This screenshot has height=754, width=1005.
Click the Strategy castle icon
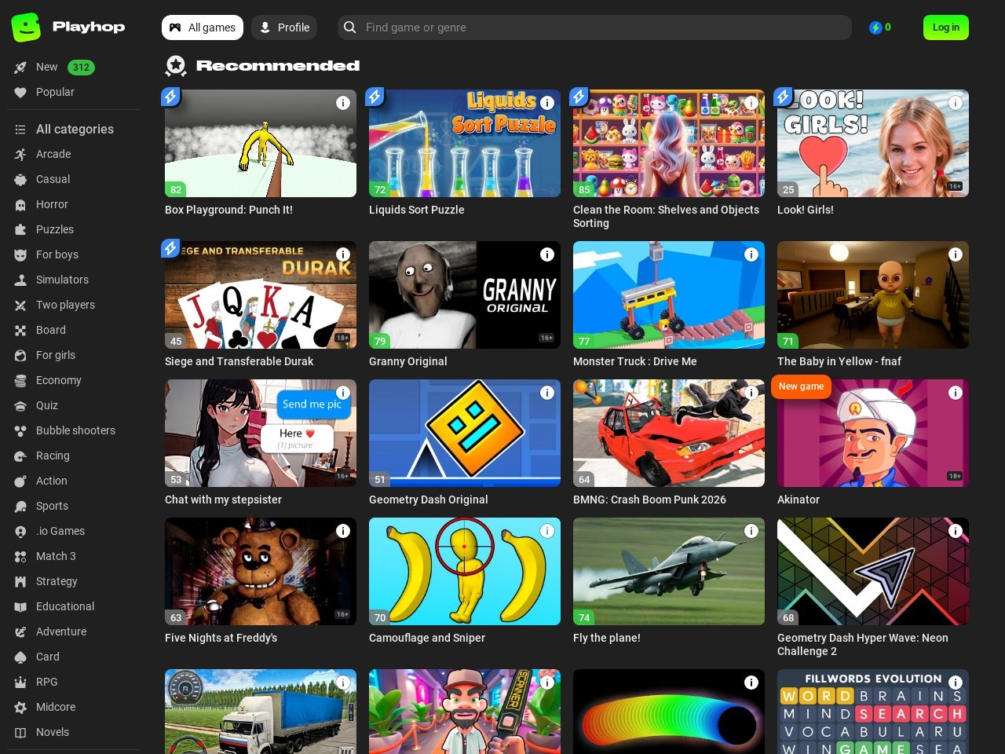point(20,582)
